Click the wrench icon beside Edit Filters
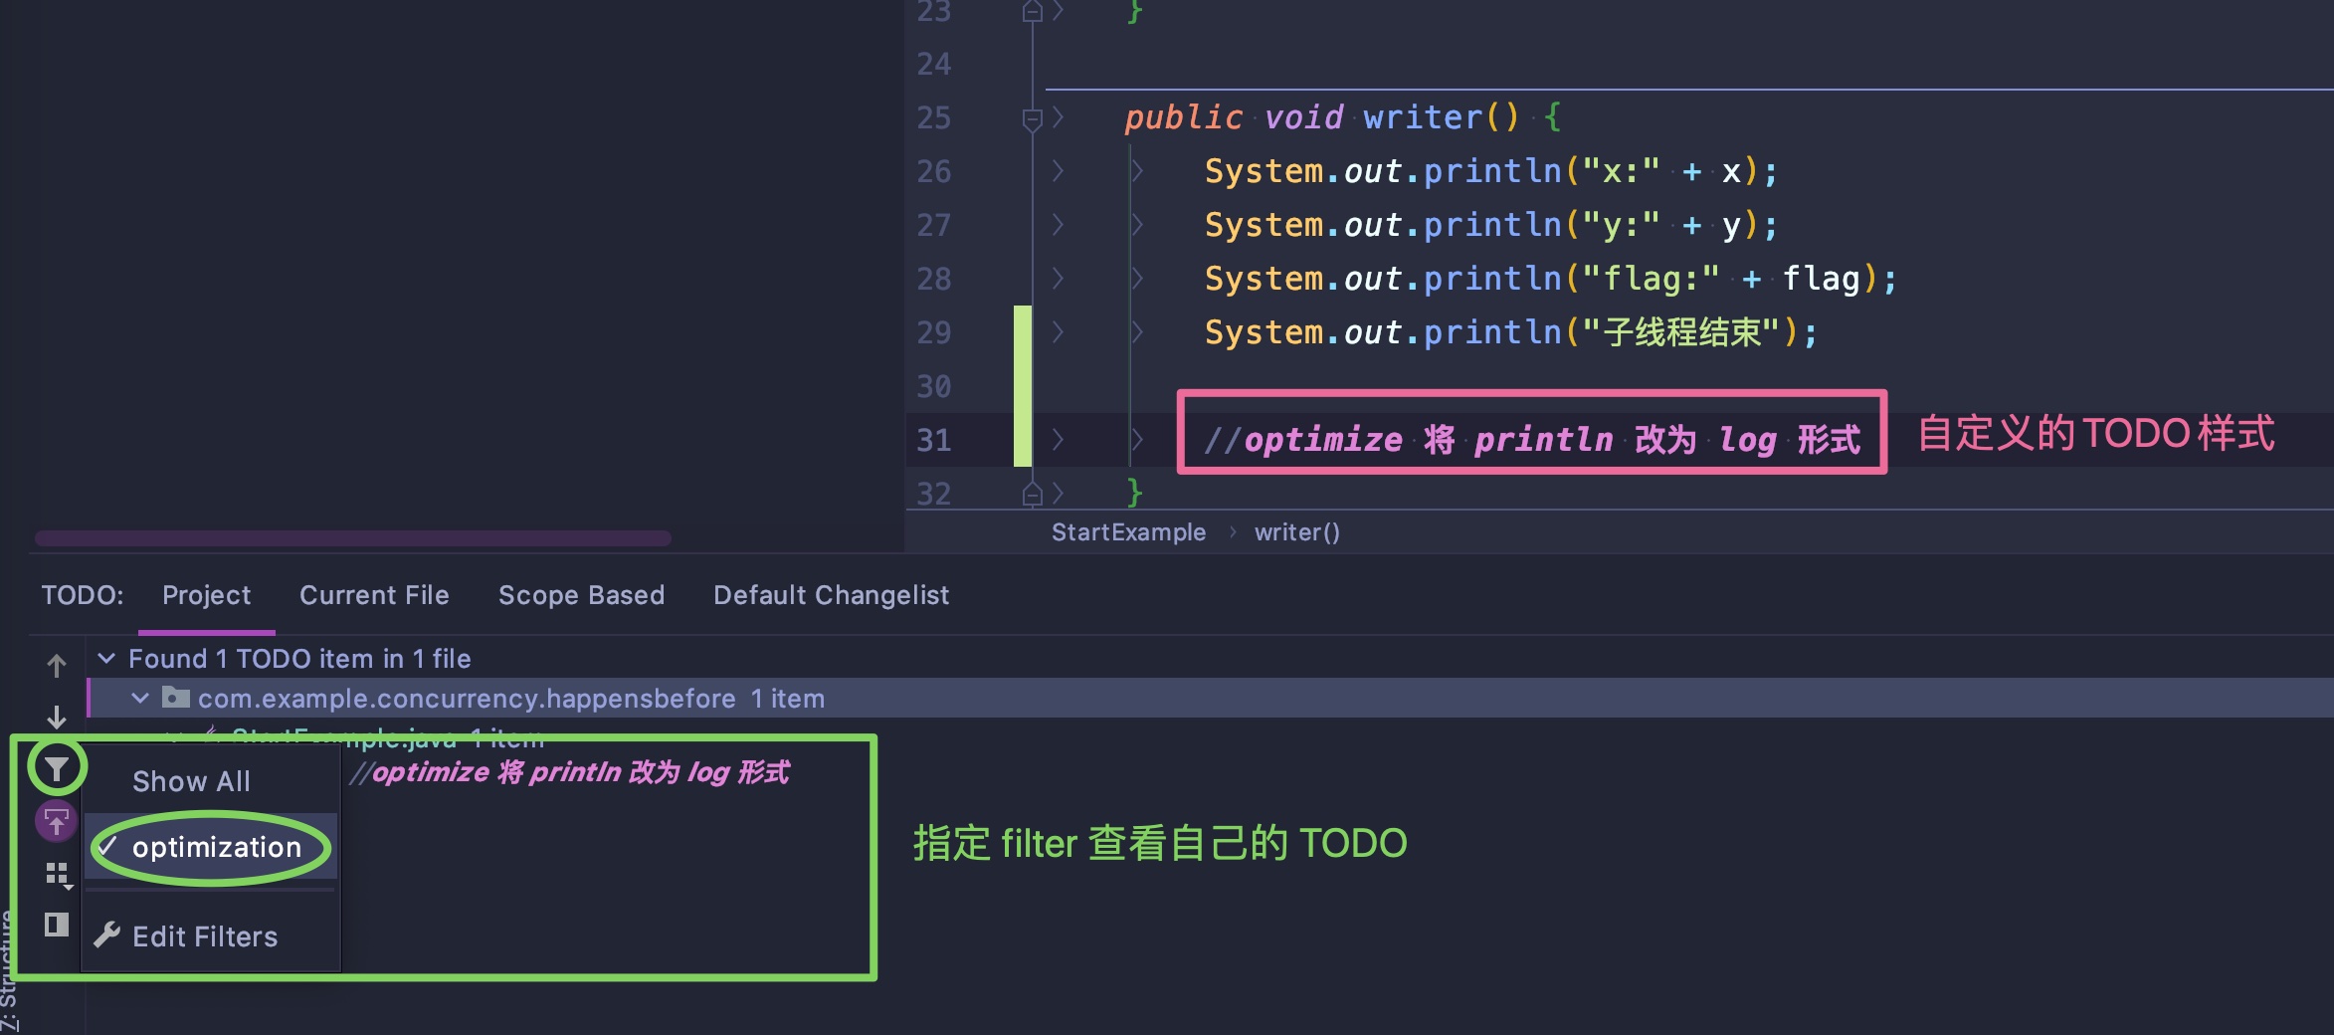 coord(107,935)
